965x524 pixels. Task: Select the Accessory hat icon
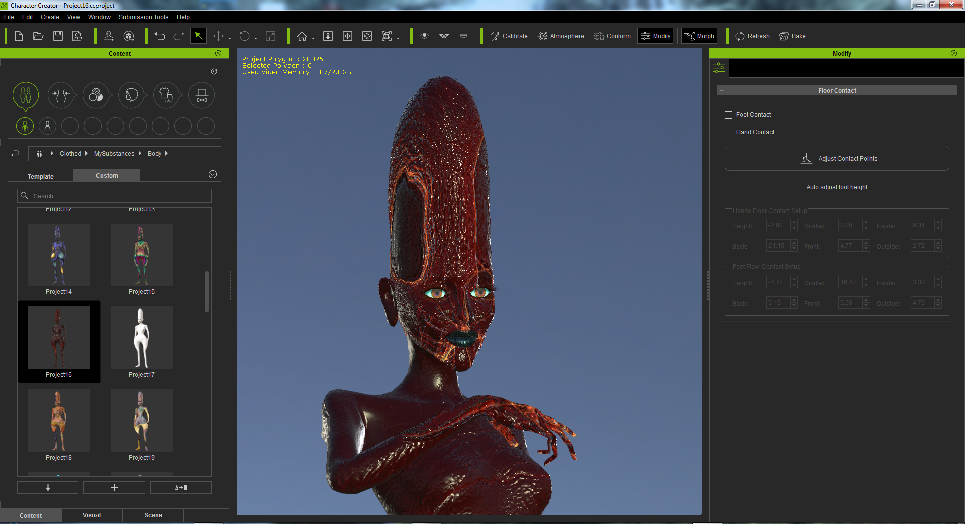[x=202, y=95]
